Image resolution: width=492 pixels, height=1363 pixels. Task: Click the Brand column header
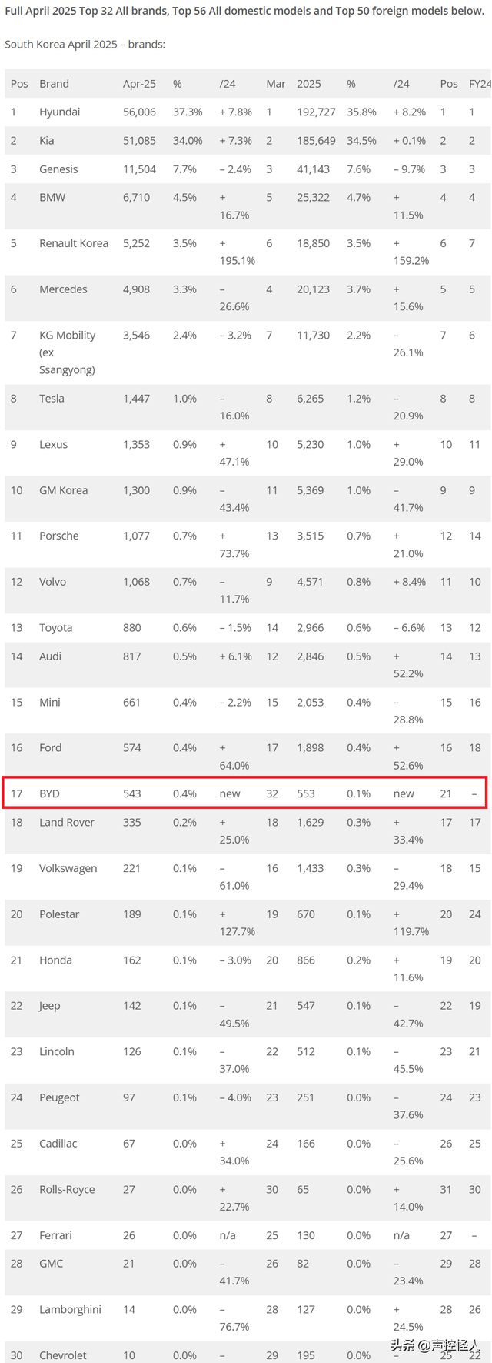(54, 84)
